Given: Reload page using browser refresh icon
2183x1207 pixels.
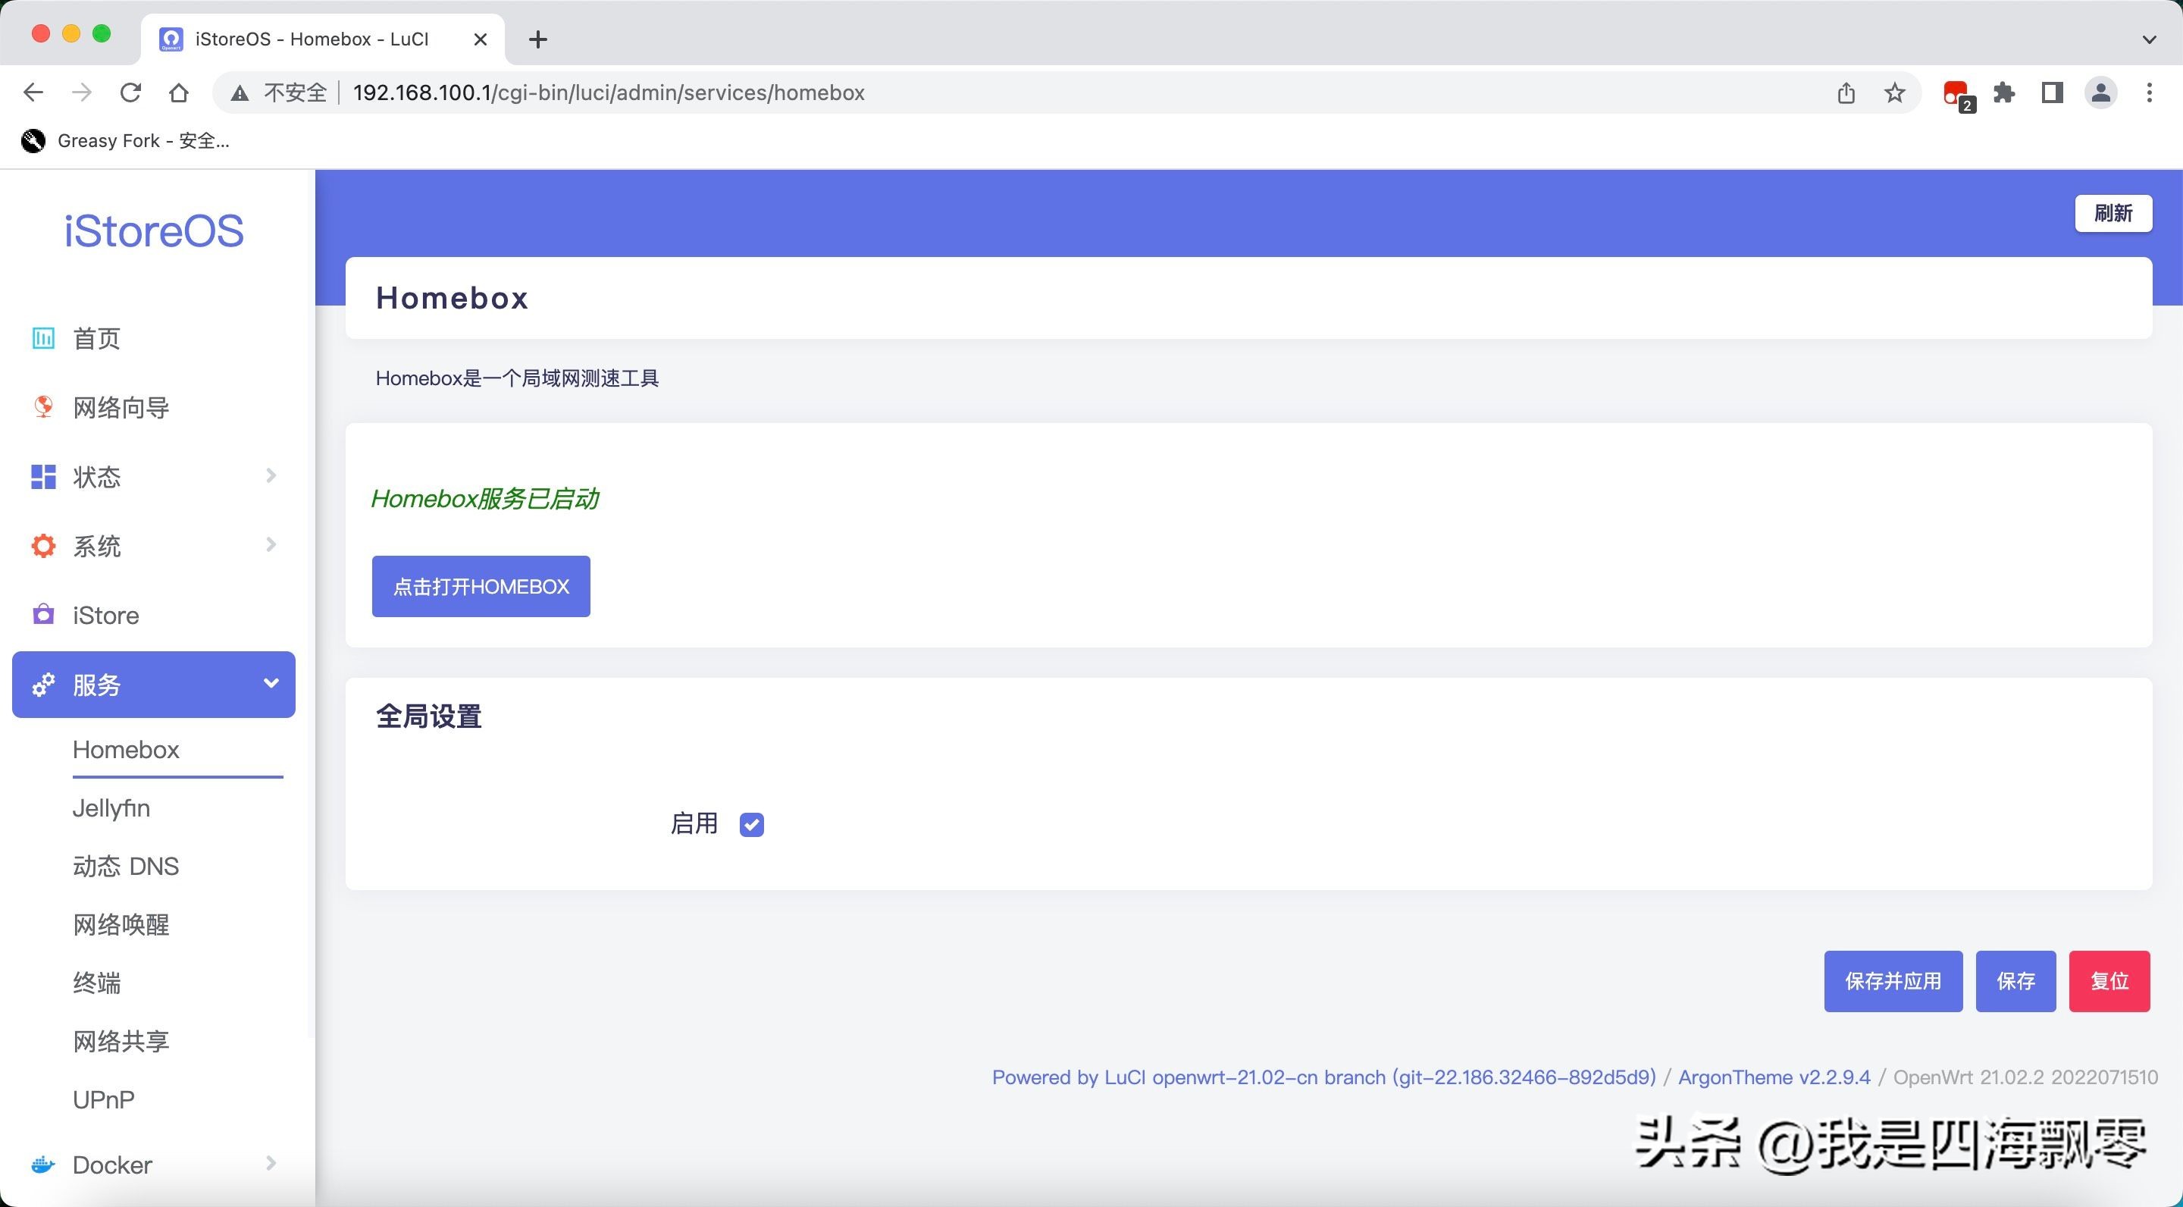Looking at the screenshot, I should click(x=130, y=92).
